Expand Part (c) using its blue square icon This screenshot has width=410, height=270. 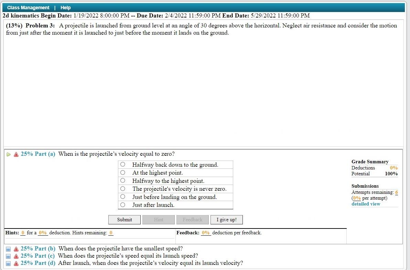tap(8, 256)
